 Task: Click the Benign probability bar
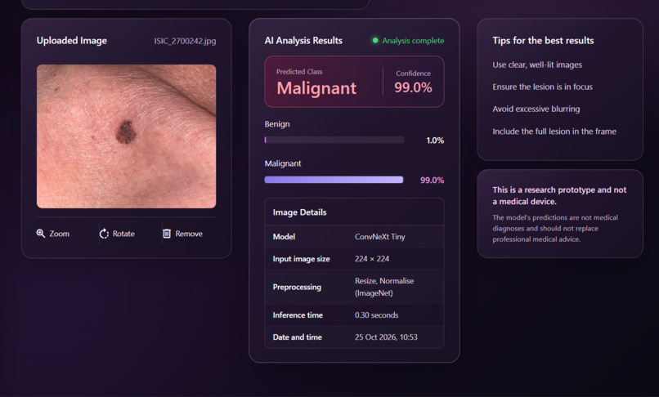point(334,140)
